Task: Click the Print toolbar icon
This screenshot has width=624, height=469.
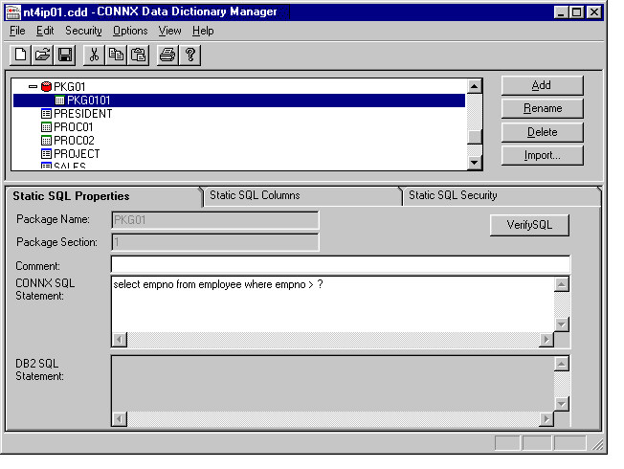Action: [167, 55]
